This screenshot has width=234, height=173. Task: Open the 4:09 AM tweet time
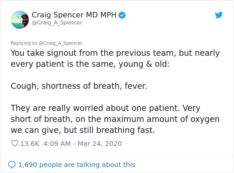[57, 144]
